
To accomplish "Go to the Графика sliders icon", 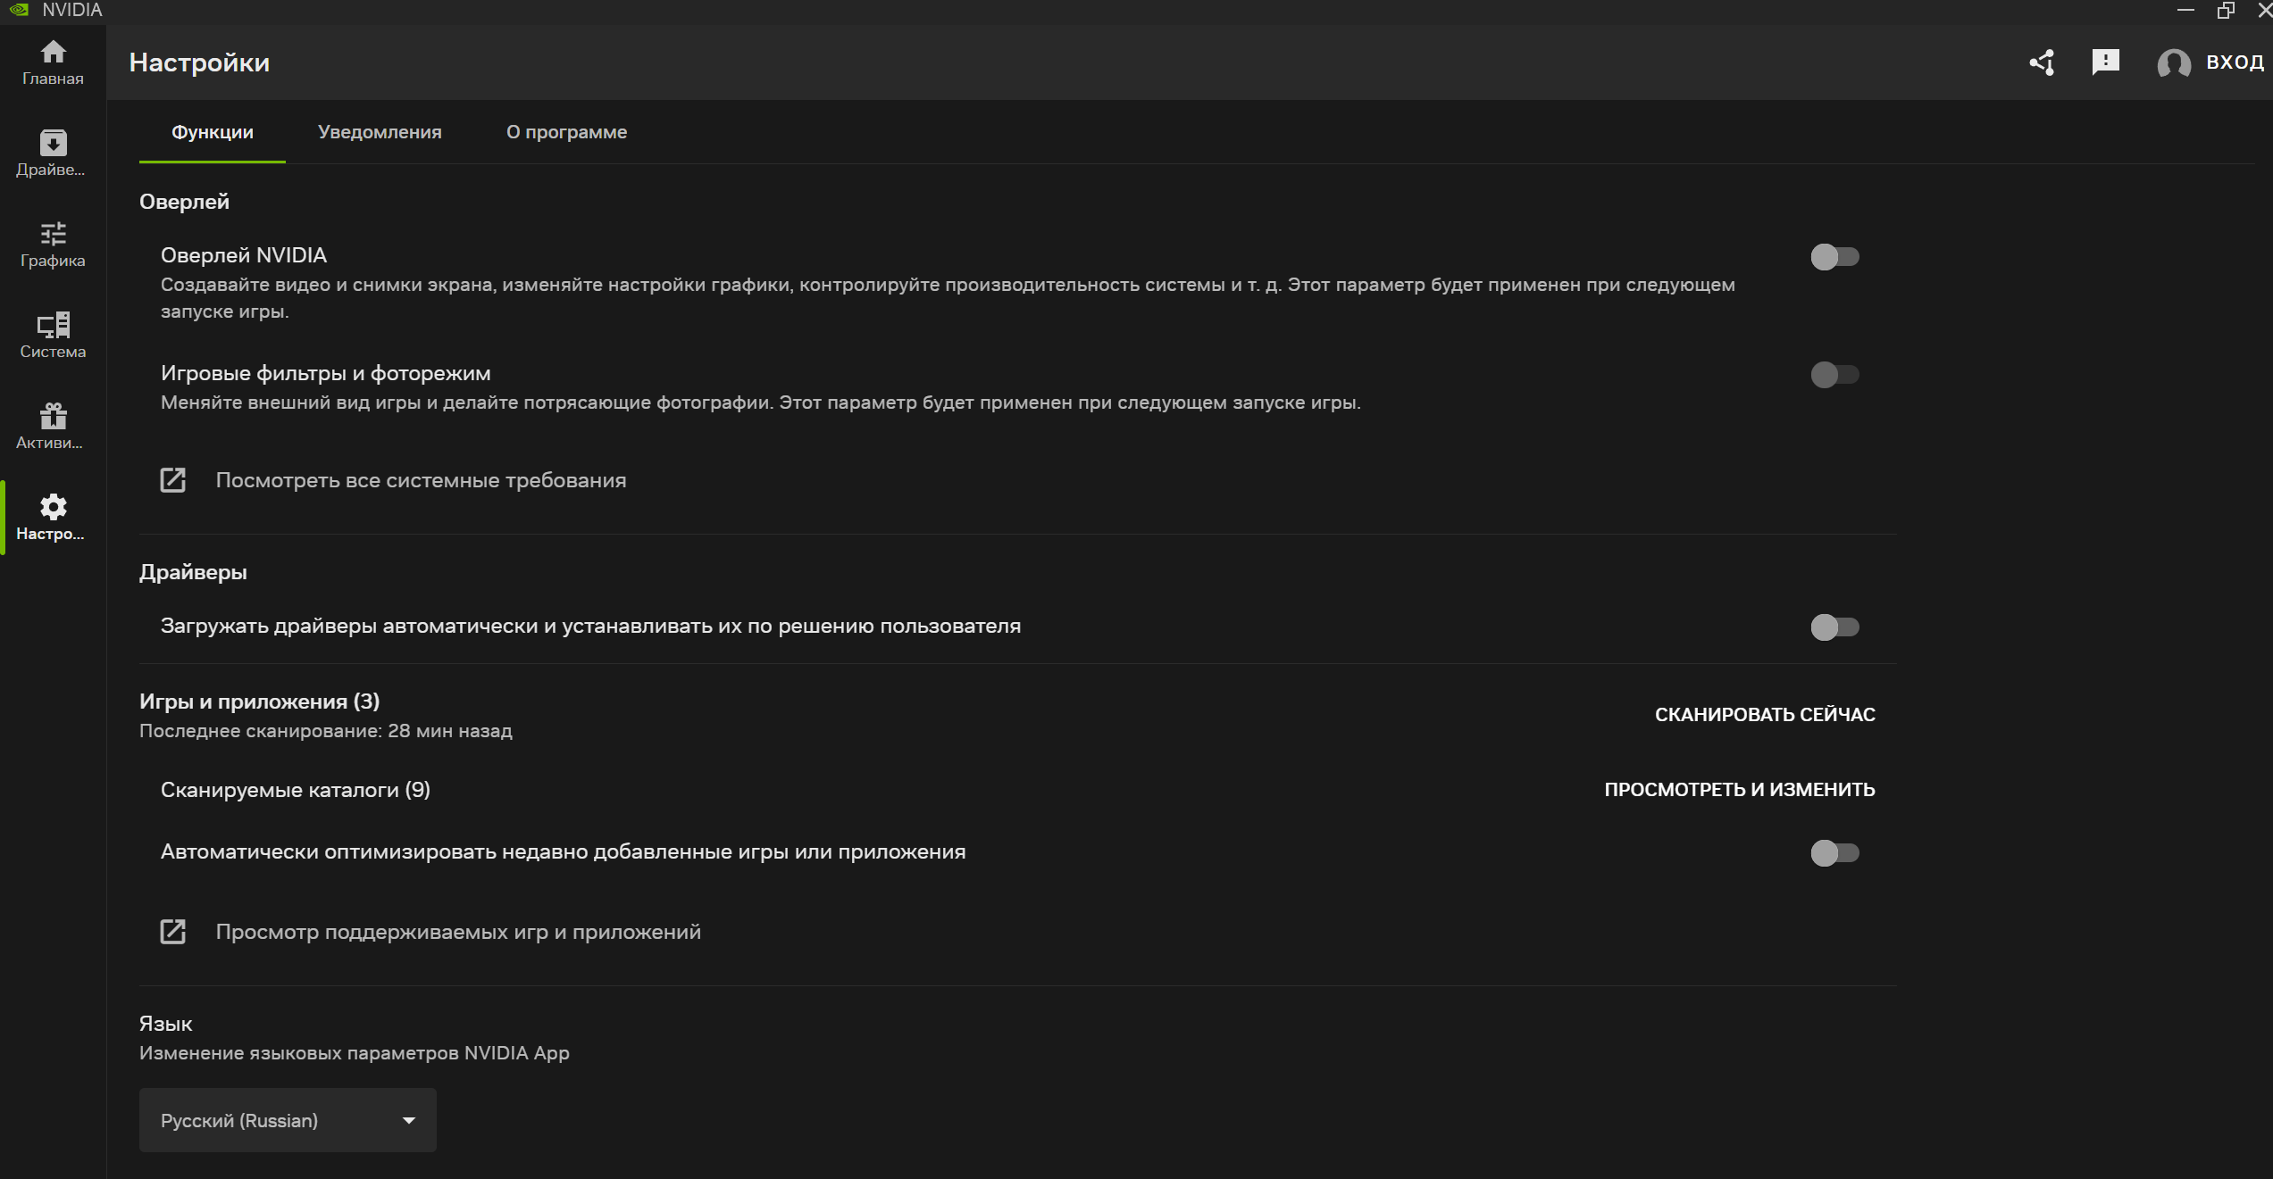I will pyautogui.click(x=53, y=235).
